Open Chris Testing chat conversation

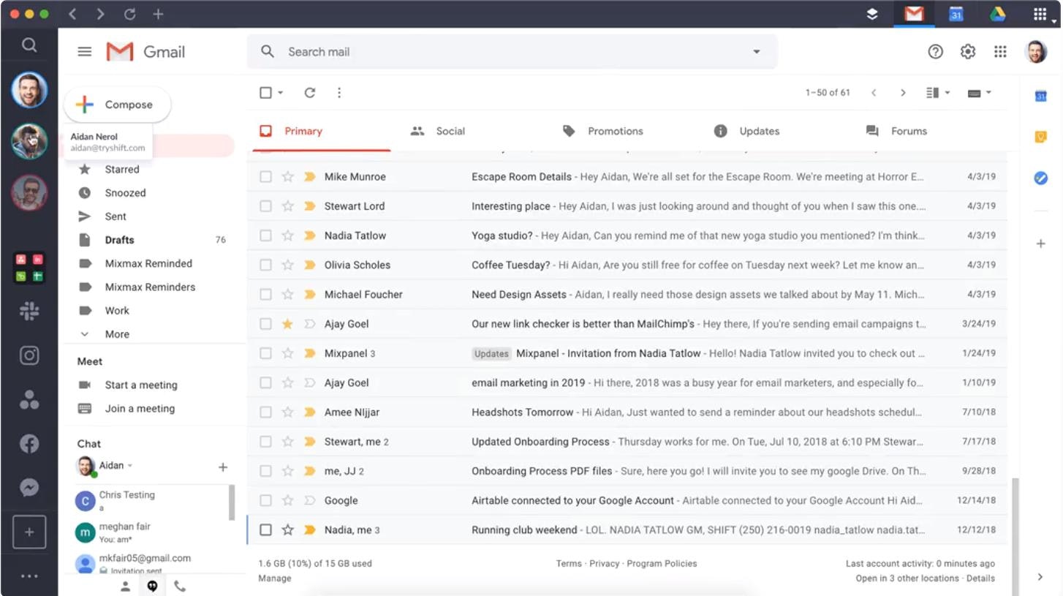(x=151, y=501)
